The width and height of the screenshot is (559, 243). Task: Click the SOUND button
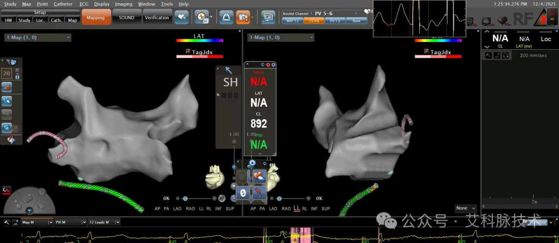pos(127,17)
